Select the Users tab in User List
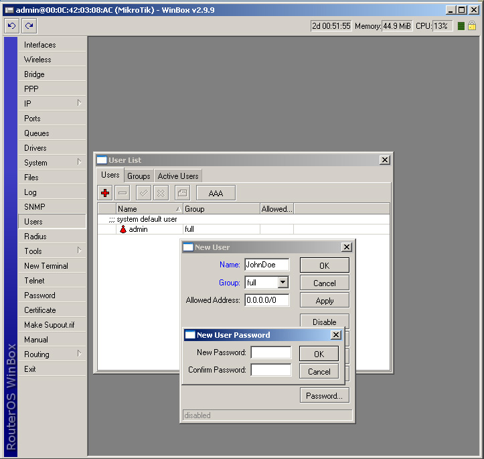Screen dimensions: 484x459 pos(110,175)
